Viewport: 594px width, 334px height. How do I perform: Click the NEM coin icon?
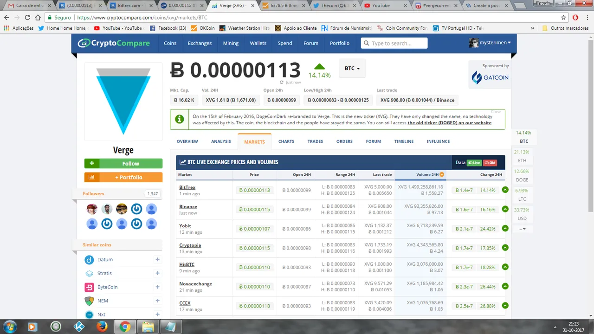coord(90,301)
